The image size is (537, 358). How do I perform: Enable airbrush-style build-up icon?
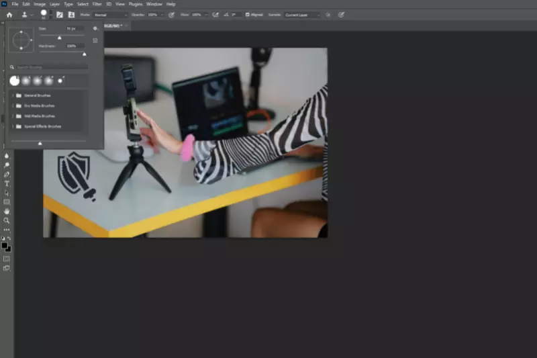pyautogui.click(x=215, y=15)
